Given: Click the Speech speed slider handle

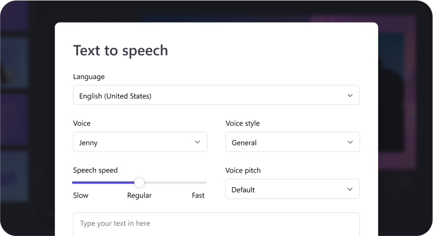Looking at the screenshot, I should (139, 182).
